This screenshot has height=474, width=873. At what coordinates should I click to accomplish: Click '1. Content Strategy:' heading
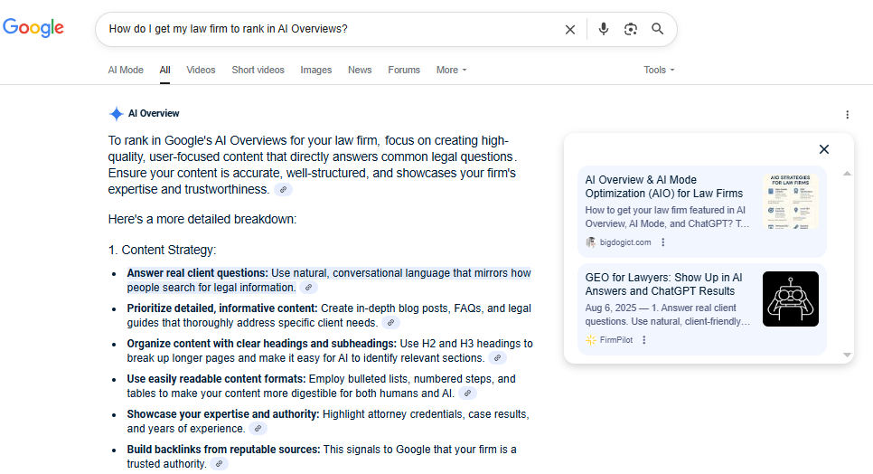point(162,250)
